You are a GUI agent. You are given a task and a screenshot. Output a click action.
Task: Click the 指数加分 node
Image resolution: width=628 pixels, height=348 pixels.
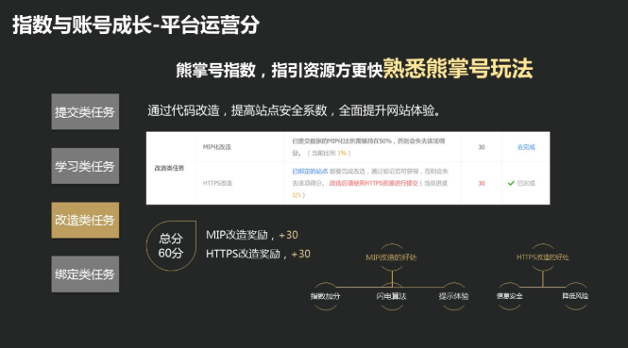[x=325, y=296]
